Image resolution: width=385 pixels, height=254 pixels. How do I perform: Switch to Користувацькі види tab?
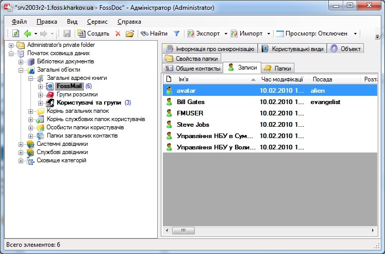pos(292,48)
